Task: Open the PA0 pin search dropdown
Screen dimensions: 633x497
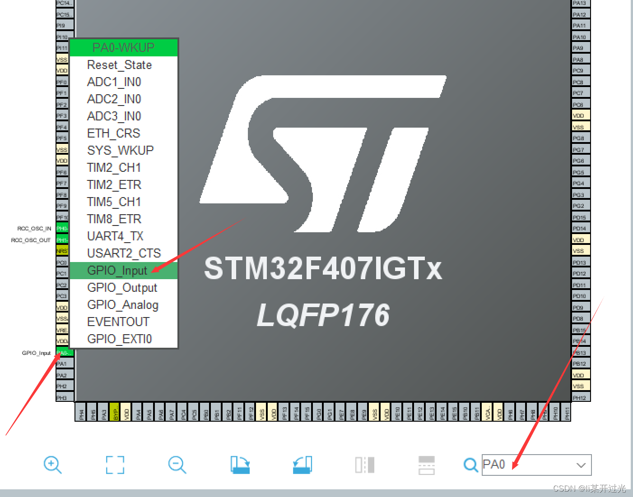Action: pos(581,465)
